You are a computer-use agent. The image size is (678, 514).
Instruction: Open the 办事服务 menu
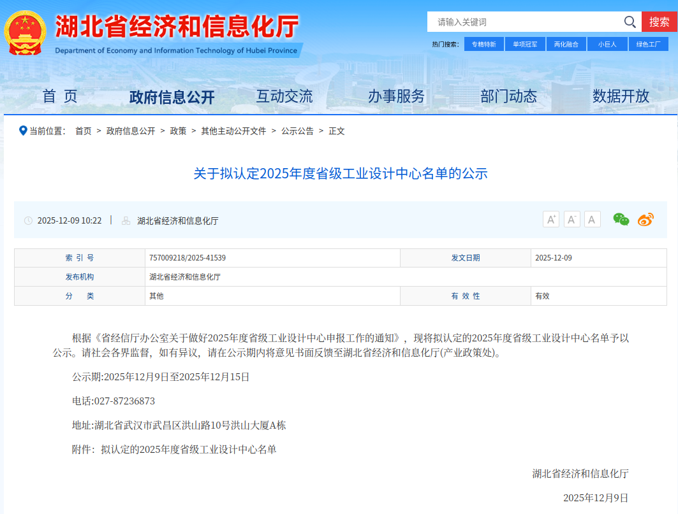point(396,96)
